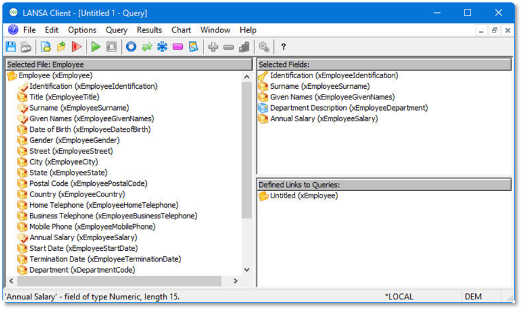Image resolution: width=522 pixels, height=310 pixels.
Task: Select Employee (xEmployee) root folder in tree
Action: (55, 76)
